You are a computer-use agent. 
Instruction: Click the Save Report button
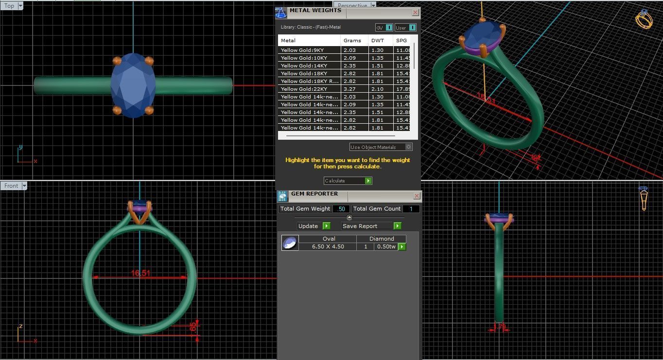click(372, 226)
